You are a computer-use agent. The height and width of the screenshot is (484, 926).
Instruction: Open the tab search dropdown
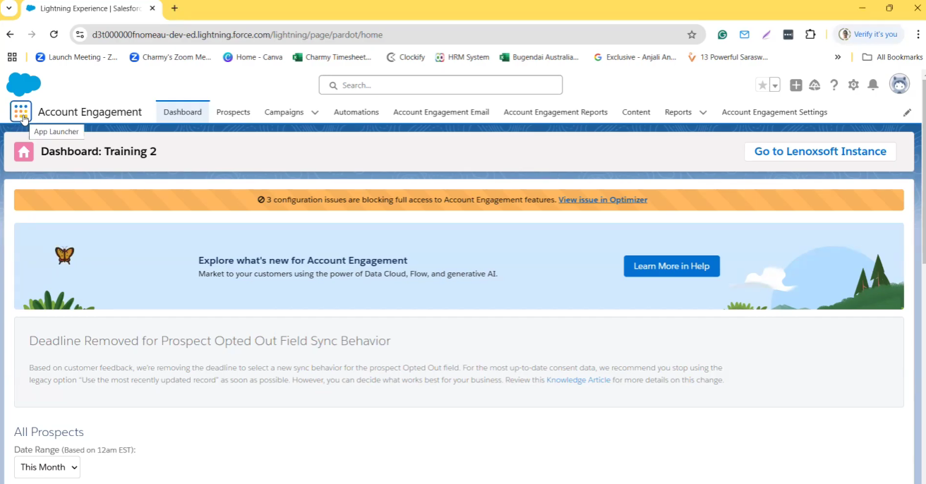(8, 8)
